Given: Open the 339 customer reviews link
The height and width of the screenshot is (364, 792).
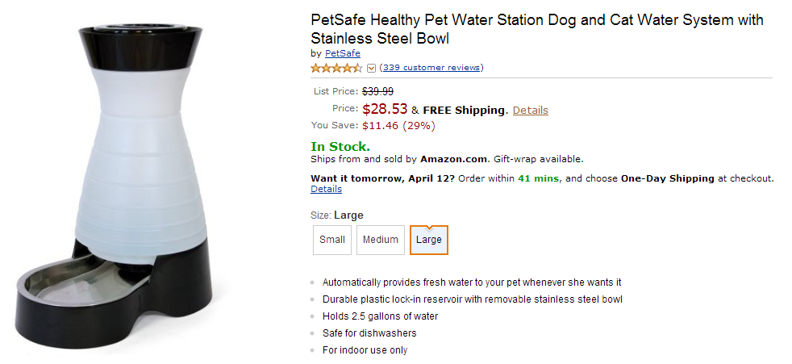Looking at the screenshot, I should (x=431, y=67).
